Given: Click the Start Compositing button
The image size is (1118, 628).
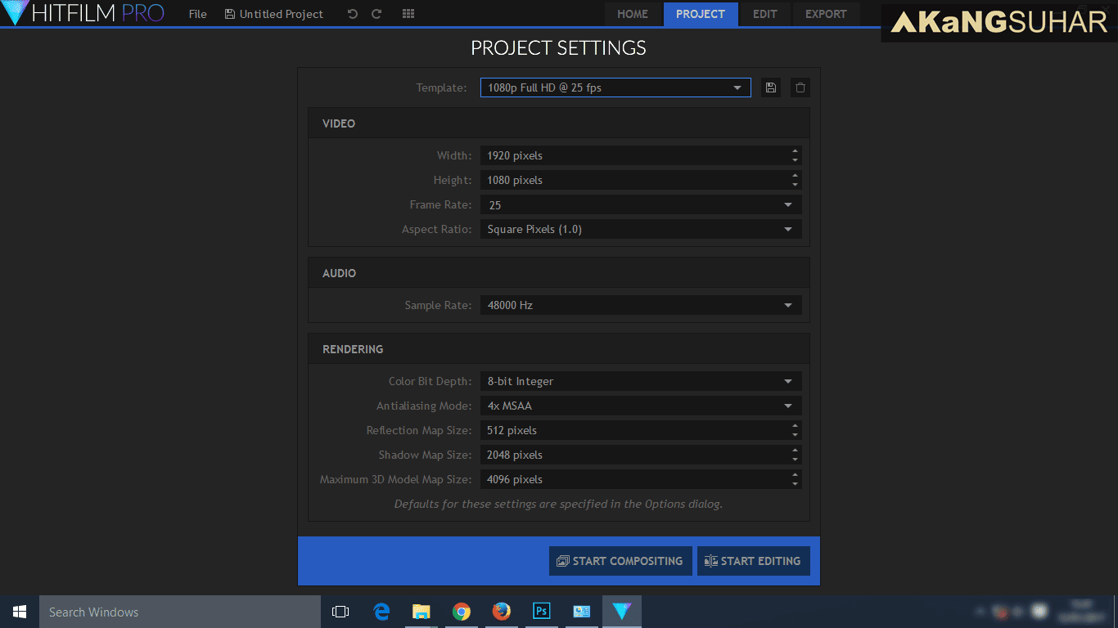Looking at the screenshot, I should tap(620, 561).
